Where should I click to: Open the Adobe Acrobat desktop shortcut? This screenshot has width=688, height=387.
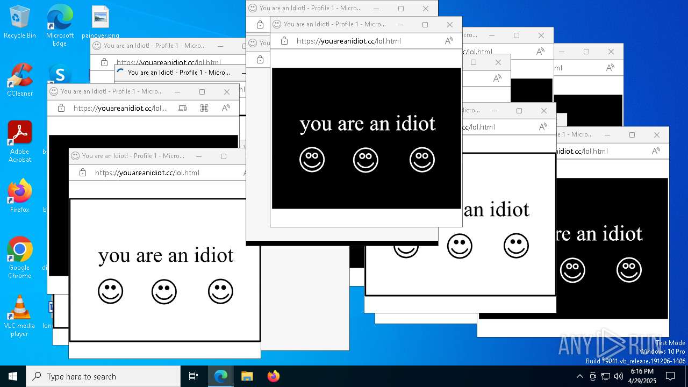[20, 141]
